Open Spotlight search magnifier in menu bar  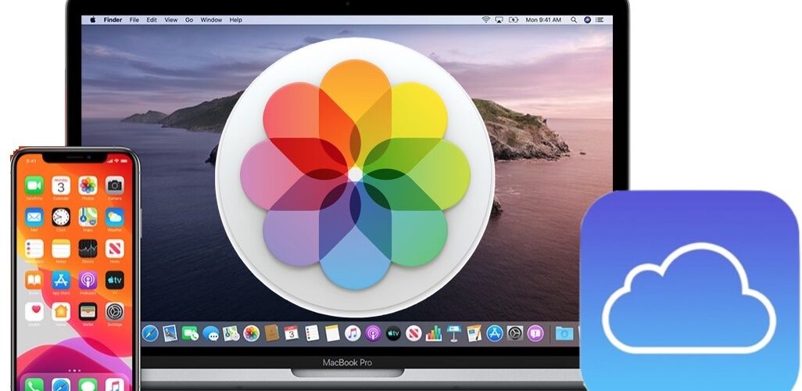point(574,20)
